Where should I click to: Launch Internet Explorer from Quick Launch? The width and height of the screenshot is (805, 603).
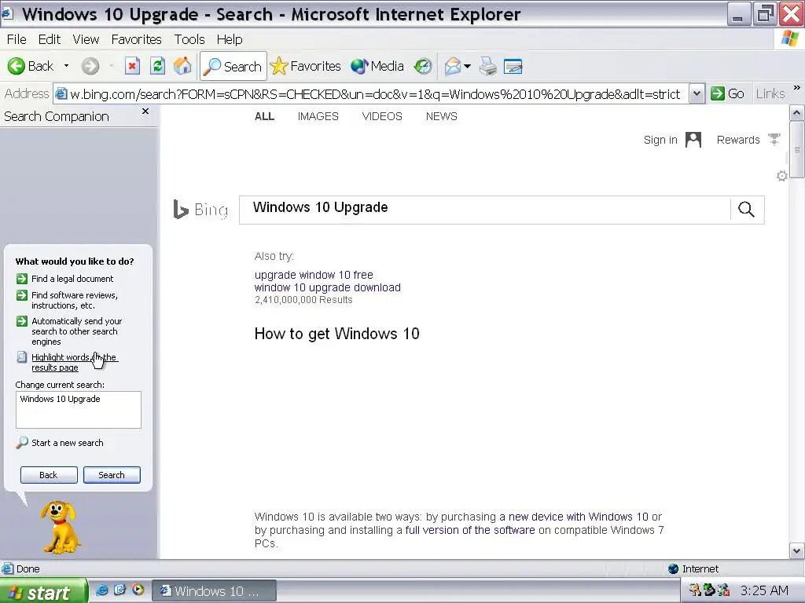coord(101,590)
